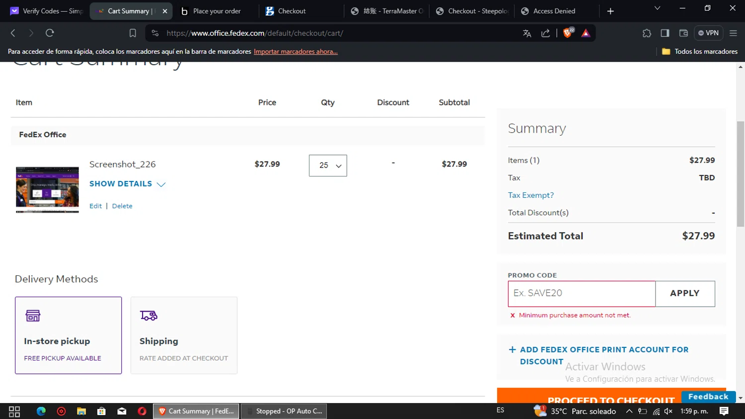Click Importar marcadores ahora link
The height and width of the screenshot is (419, 745).
tap(296, 51)
